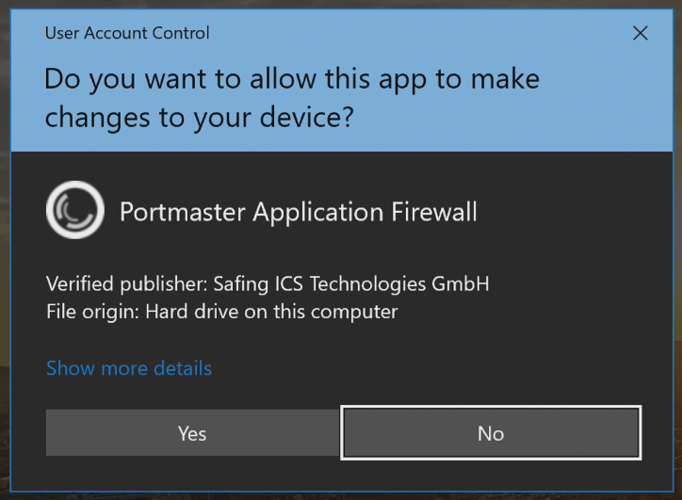Click the word Firewall in app name
The width and height of the screenshot is (682, 500).
[x=434, y=212]
